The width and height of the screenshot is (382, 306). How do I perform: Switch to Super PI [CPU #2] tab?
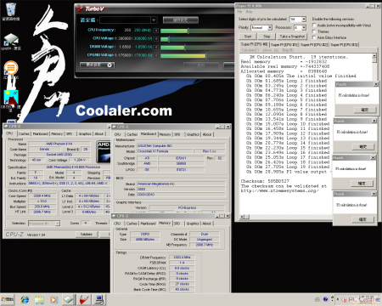coord(314,45)
